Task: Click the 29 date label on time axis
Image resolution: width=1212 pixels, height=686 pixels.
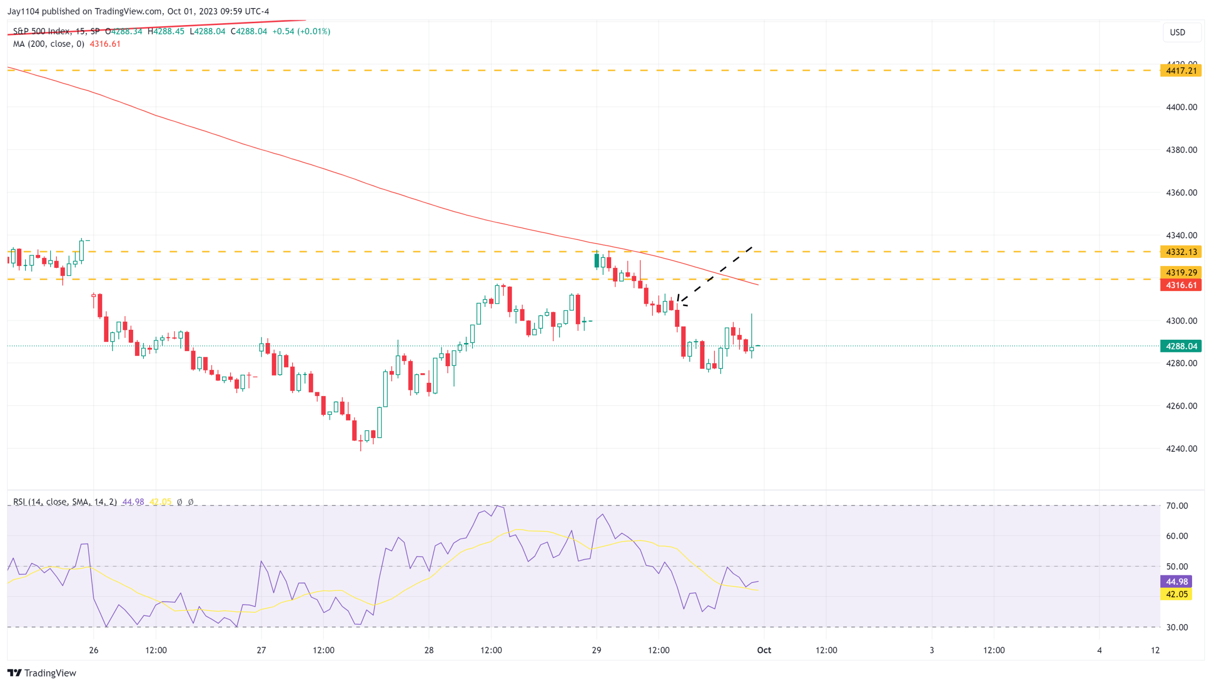Action: pos(597,650)
